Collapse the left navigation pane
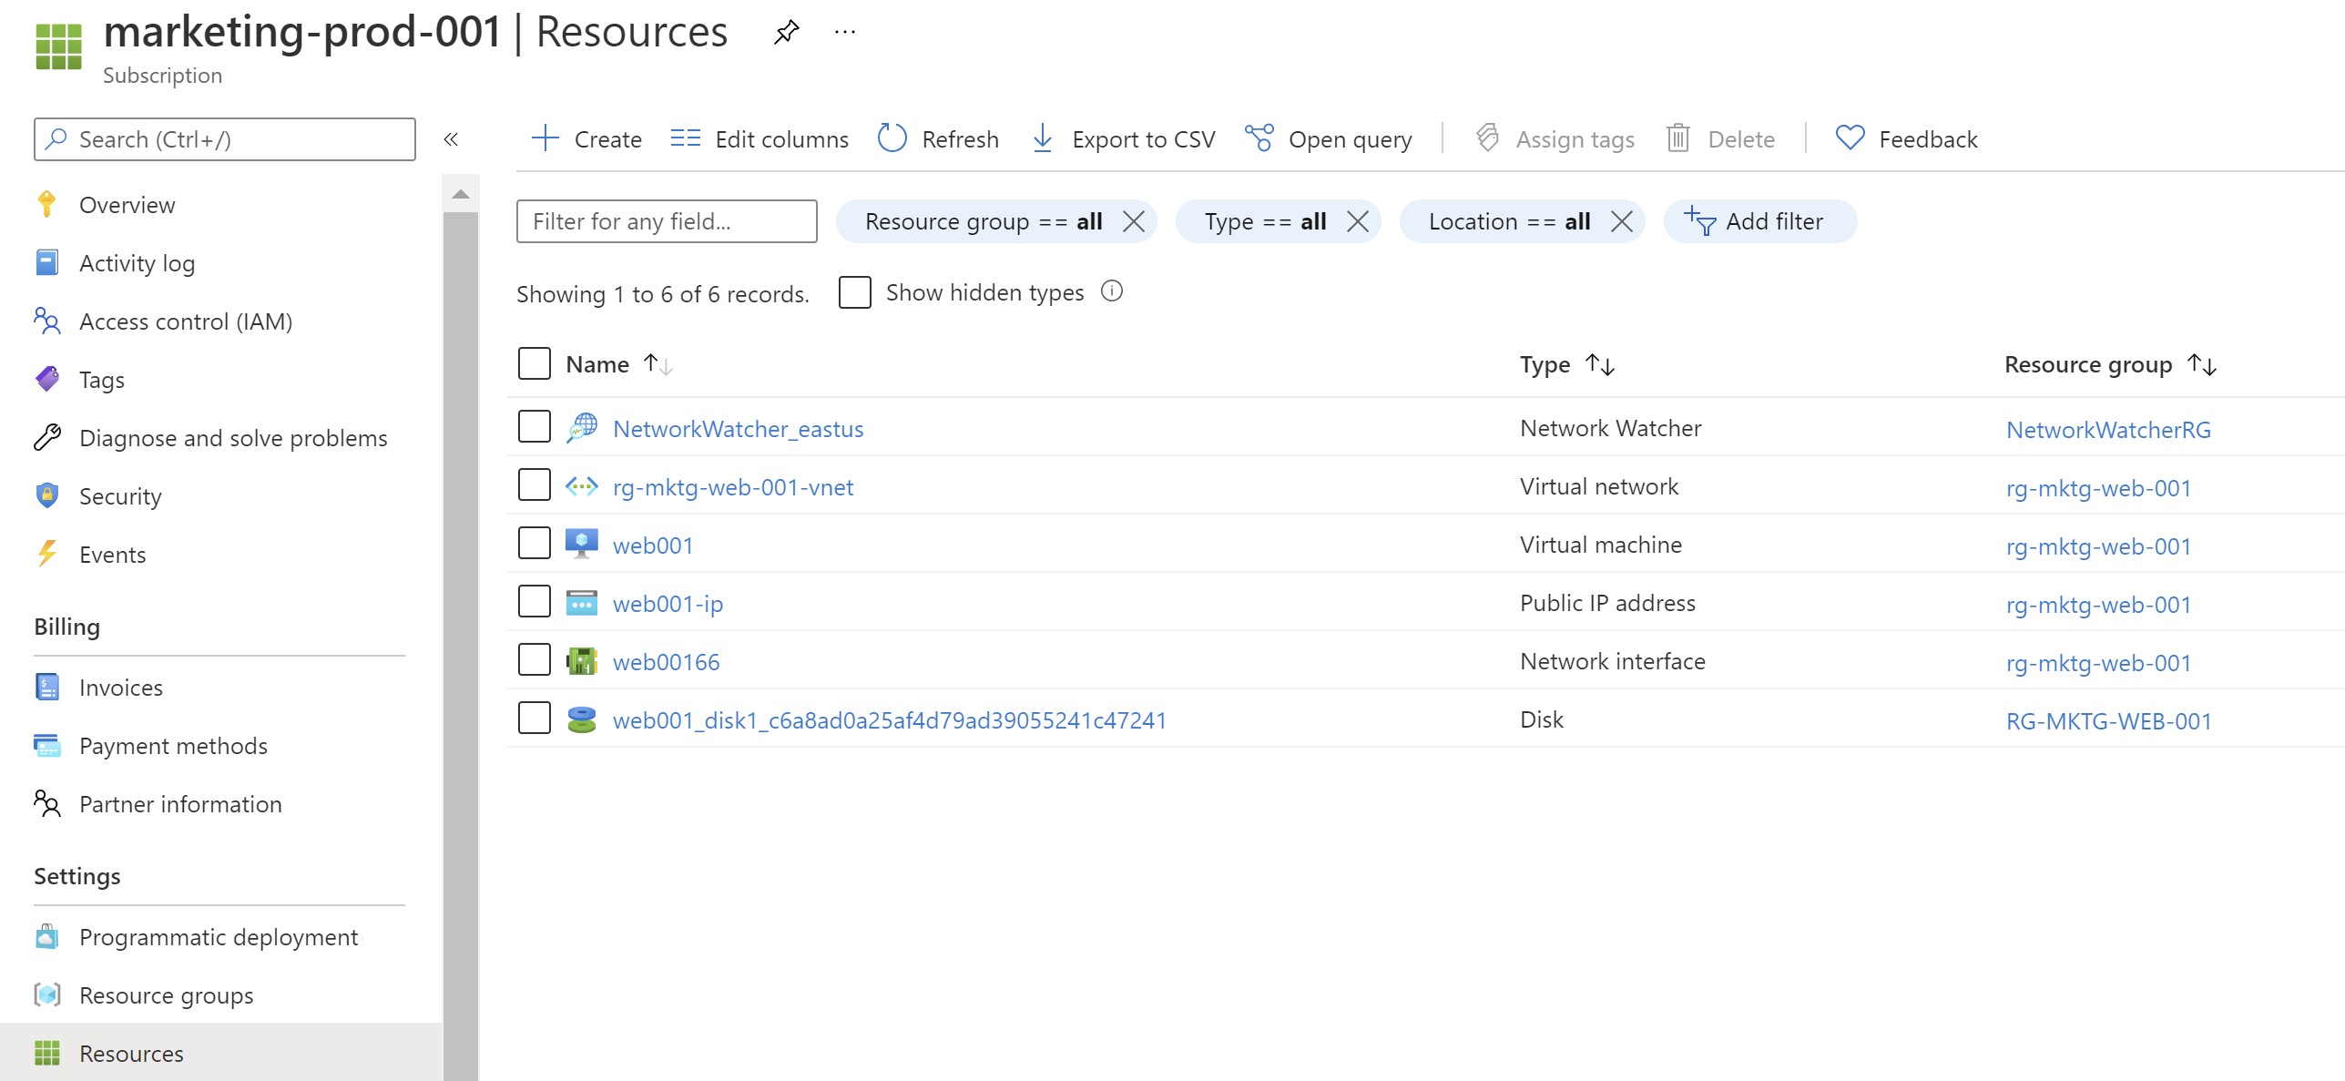The image size is (2345, 1081). tap(451, 139)
